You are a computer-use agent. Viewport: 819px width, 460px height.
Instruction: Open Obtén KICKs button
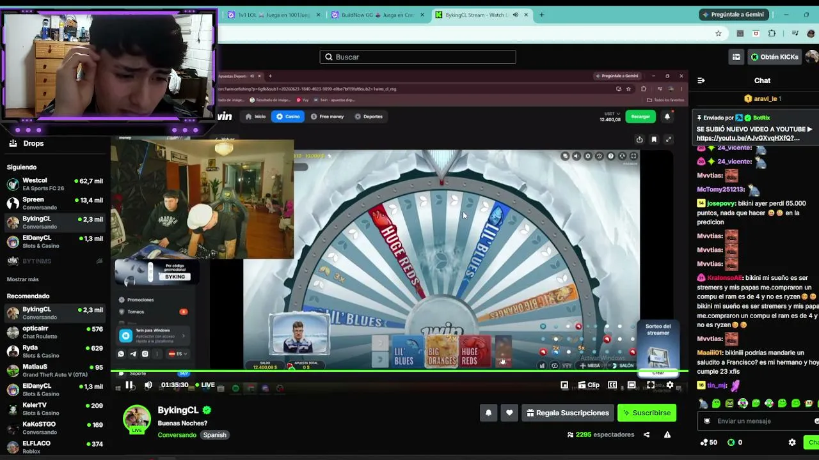[775, 57]
